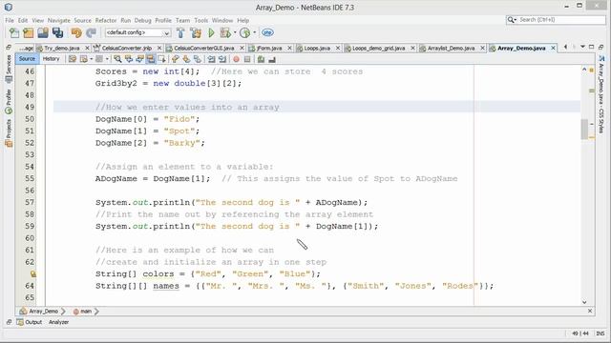
Task: Switch to Try_demo.java tab
Action: [61, 49]
